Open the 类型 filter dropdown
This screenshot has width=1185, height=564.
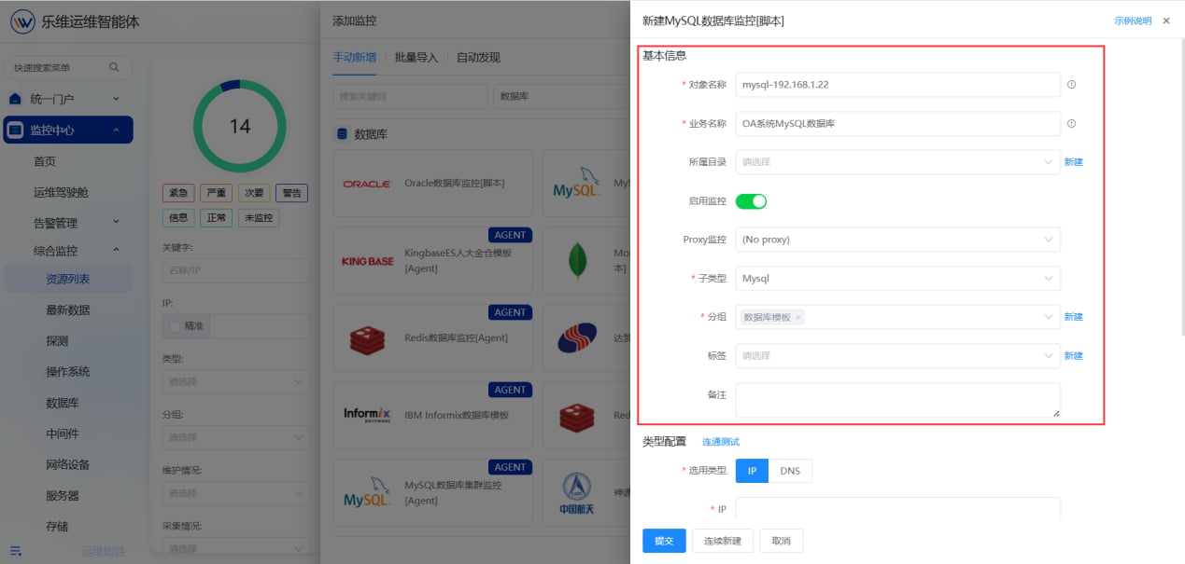click(236, 381)
